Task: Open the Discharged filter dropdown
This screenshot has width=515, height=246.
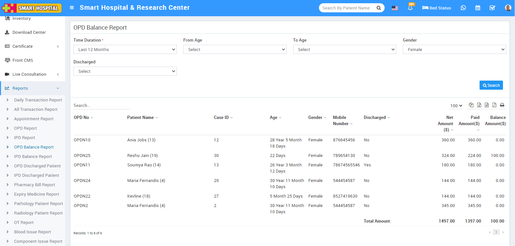Action: coord(125,71)
